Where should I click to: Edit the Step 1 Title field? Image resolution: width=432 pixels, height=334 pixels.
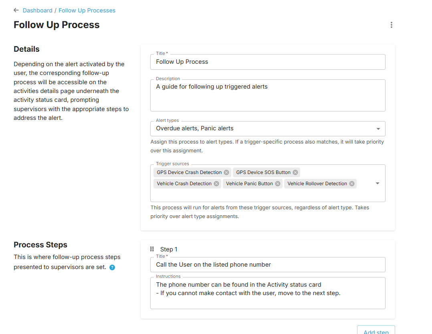(x=268, y=265)
